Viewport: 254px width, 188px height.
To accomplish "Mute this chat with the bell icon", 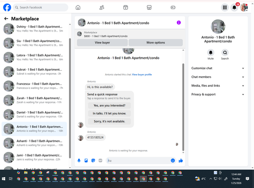I will pyautogui.click(x=211, y=52).
